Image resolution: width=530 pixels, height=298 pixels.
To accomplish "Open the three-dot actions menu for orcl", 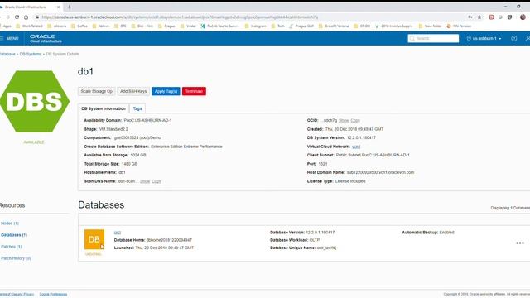I will click(520, 243).
